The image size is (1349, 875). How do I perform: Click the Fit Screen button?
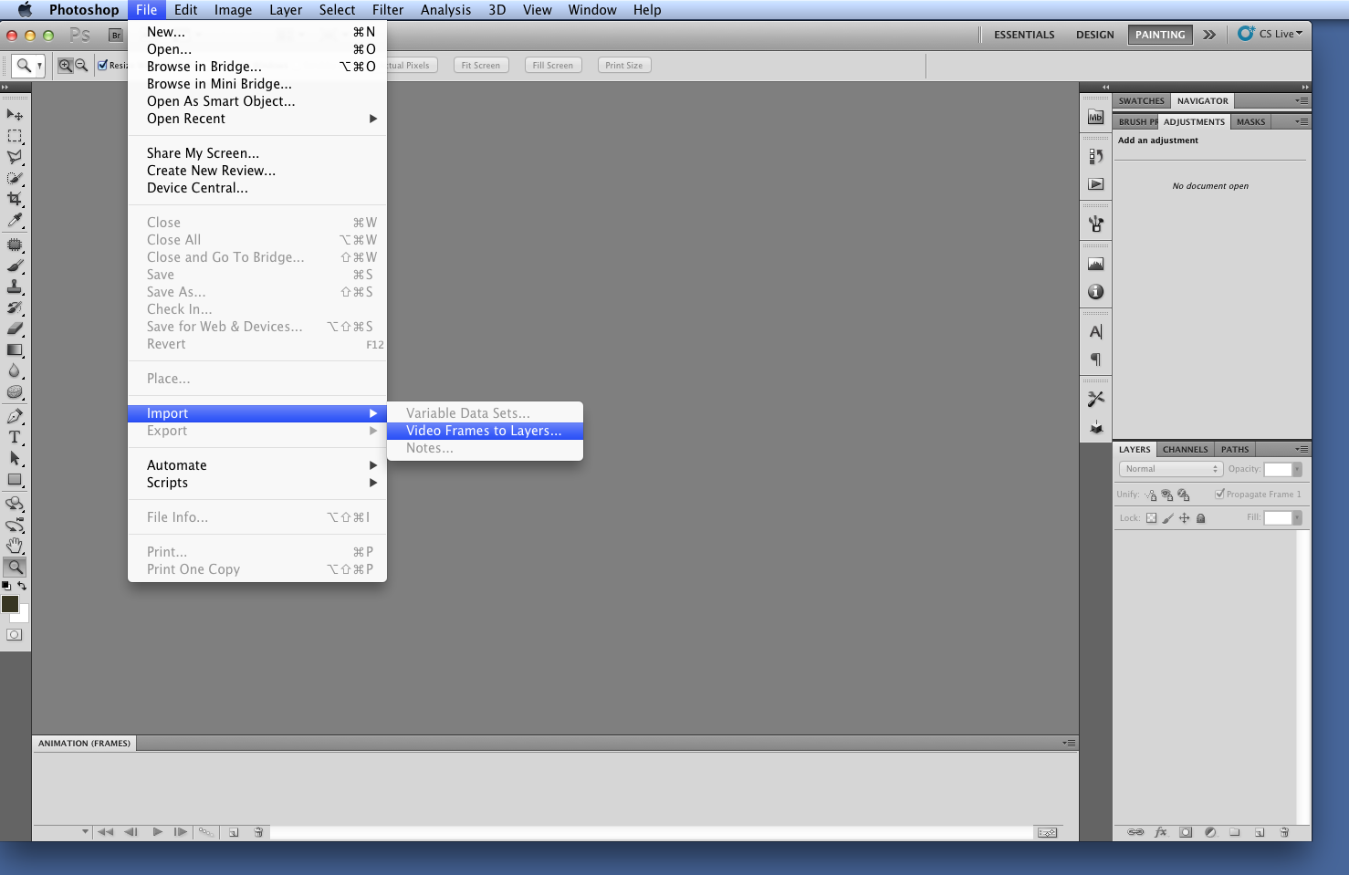point(481,66)
